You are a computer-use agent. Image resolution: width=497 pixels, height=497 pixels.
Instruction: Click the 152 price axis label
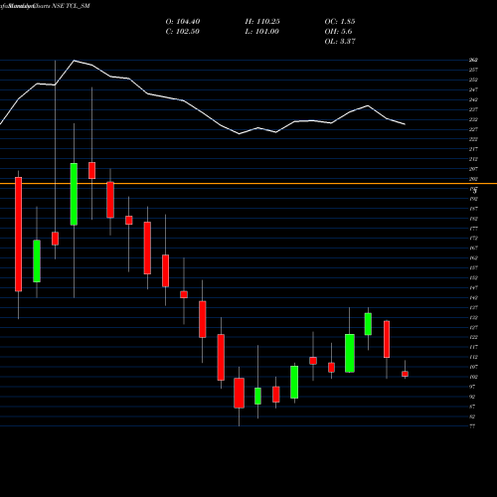473,277
